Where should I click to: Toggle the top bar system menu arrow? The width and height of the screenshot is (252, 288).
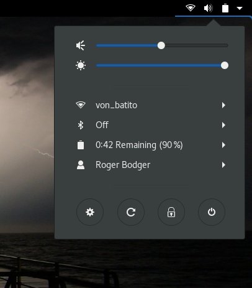pos(240,8)
